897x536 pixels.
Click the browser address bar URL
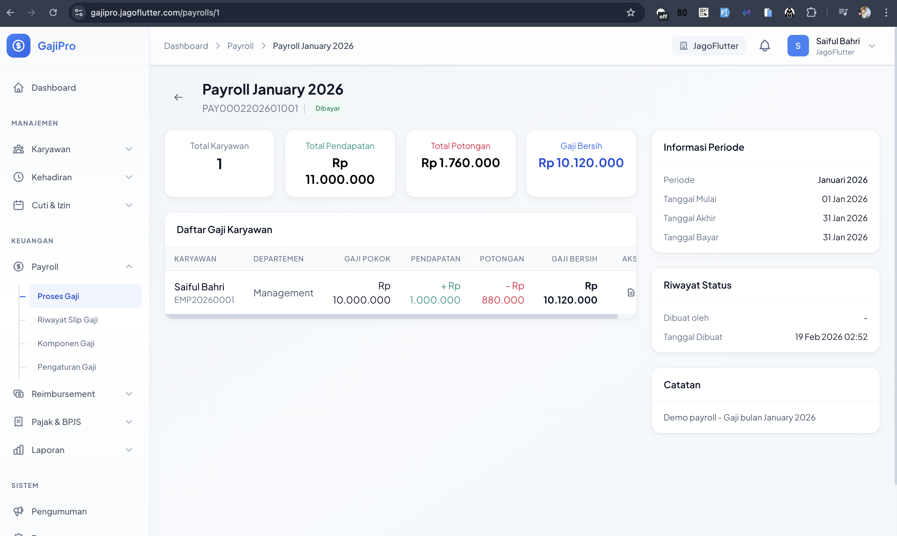tap(155, 13)
